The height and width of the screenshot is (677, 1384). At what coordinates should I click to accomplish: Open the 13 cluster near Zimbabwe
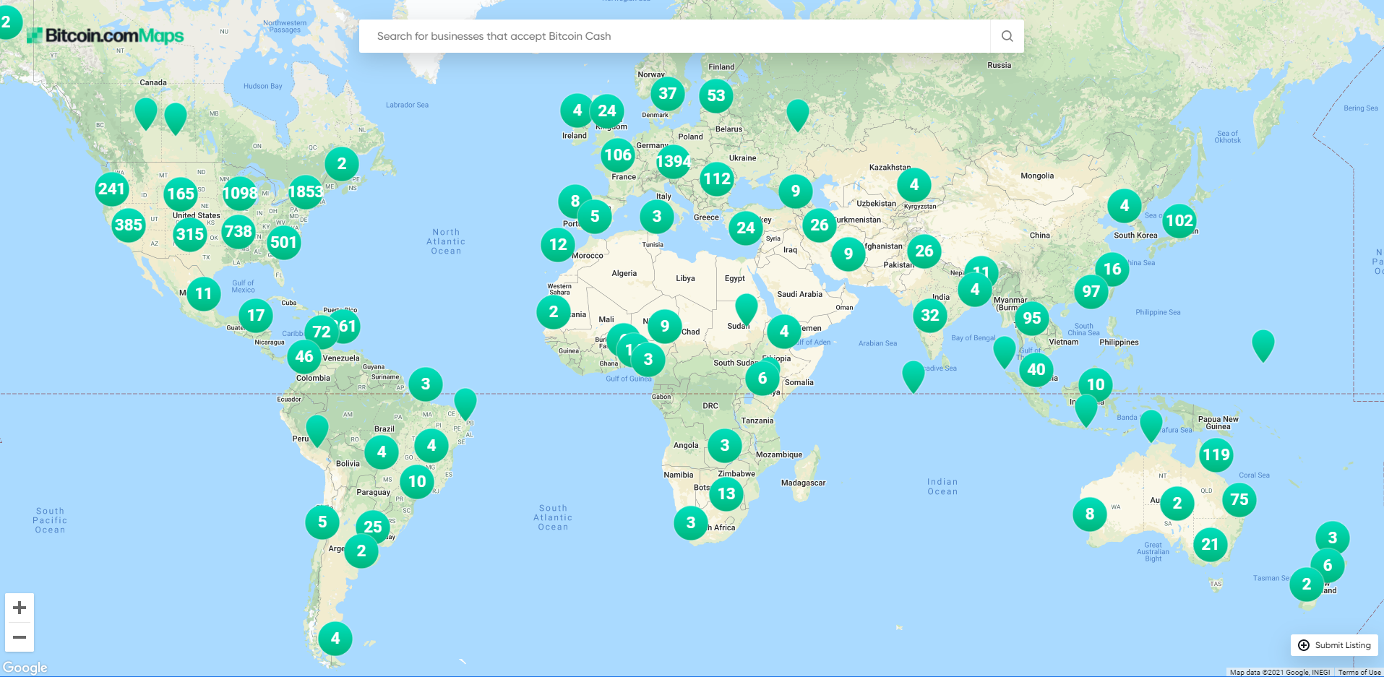point(726,494)
